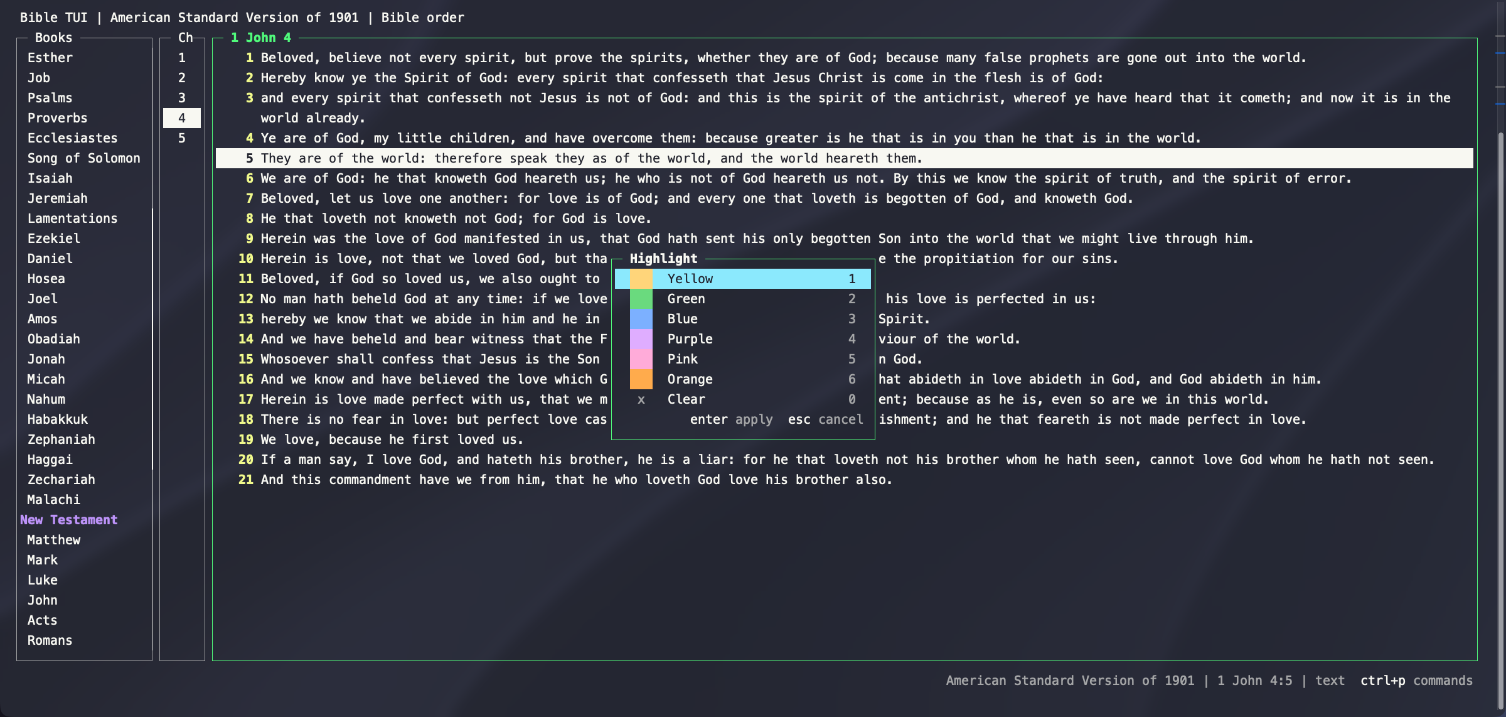Open the book of Esther
The height and width of the screenshot is (717, 1506).
pyautogui.click(x=50, y=58)
